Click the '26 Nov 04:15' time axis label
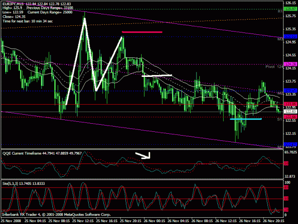Screen dimensions: 298x224 pyautogui.click(x=178, y=221)
